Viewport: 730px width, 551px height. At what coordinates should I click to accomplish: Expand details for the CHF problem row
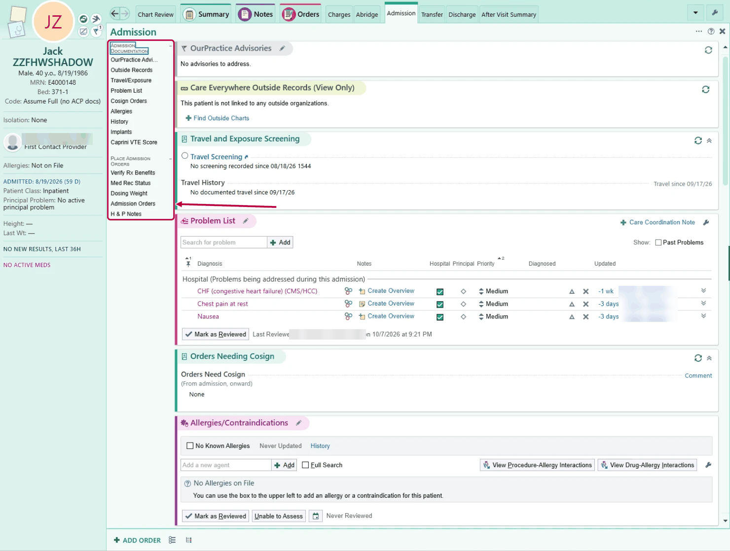[703, 291]
